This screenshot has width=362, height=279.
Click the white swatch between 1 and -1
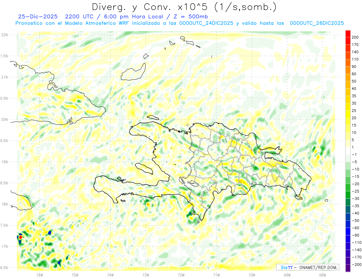(348, 151)
